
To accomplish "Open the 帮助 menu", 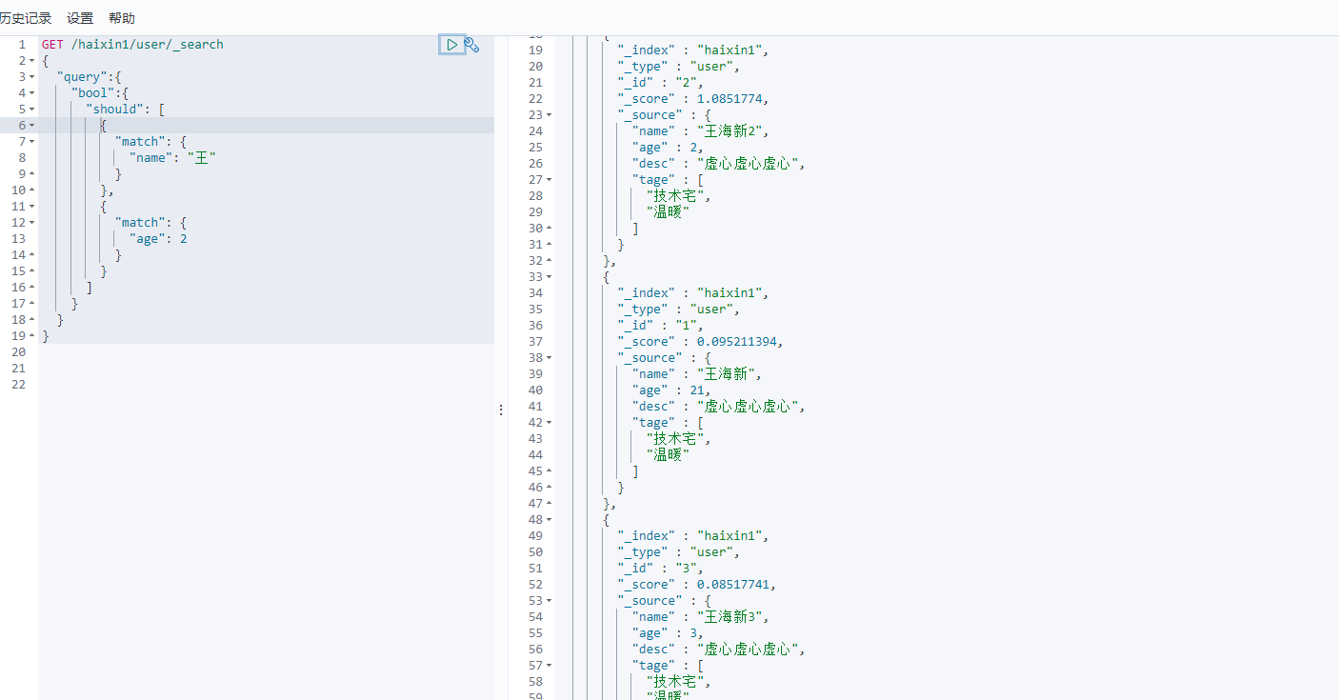I will point(122,18).
